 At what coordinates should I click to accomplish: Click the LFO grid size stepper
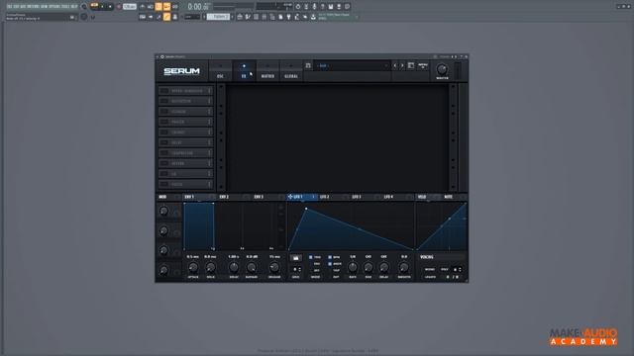(299, 270)
